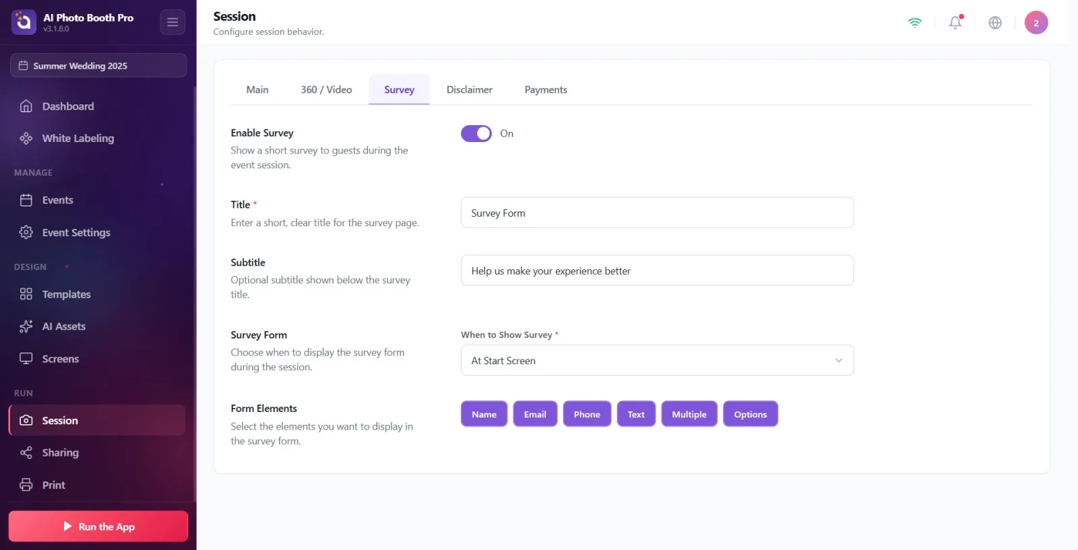Select Session in the sidebar

(97, 420)
